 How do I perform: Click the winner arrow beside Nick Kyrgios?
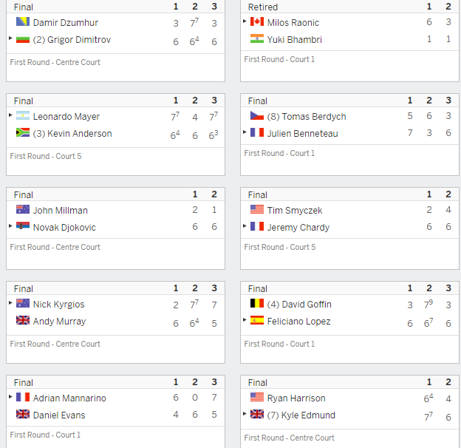(10, 302)
